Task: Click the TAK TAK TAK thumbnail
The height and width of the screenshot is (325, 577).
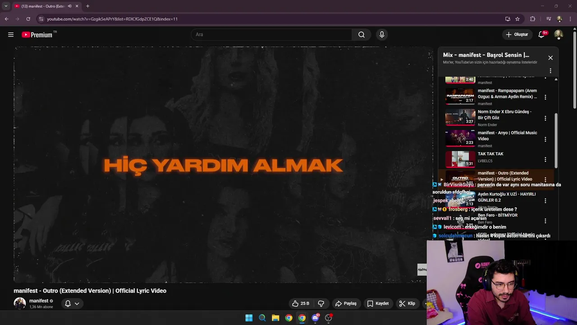Action: (460, 159)
